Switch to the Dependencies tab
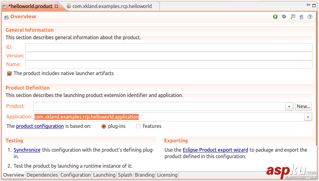The width and height of the screenshot is (319, 181). [x=42, y=175]
